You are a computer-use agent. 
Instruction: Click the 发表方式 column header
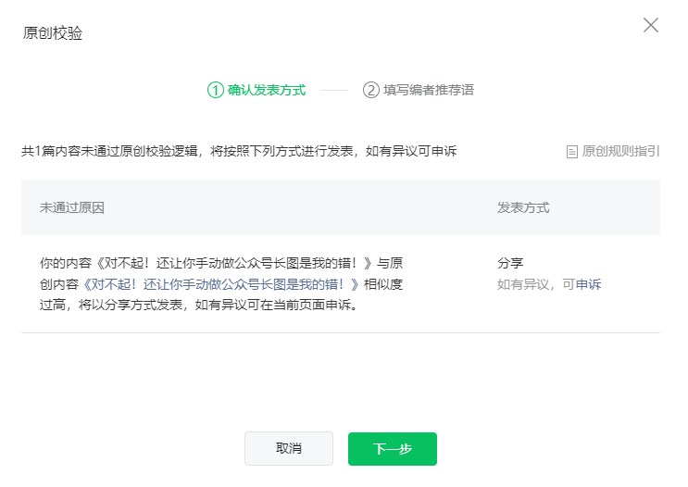(523, 207)
